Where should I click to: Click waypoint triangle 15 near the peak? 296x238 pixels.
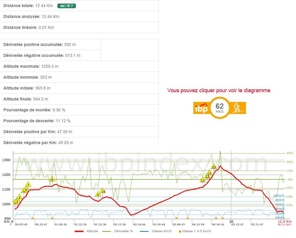tap(214, 167)
